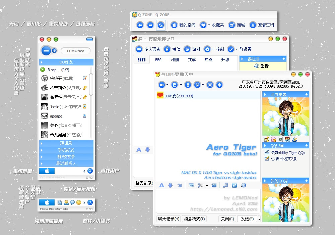This screenshot has height=235, width=335.
Task: Click the LEMONed nickname field
Action: pyautogui.click(x=76, y=51)
